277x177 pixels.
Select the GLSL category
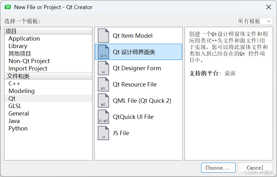tap(48, 106)
